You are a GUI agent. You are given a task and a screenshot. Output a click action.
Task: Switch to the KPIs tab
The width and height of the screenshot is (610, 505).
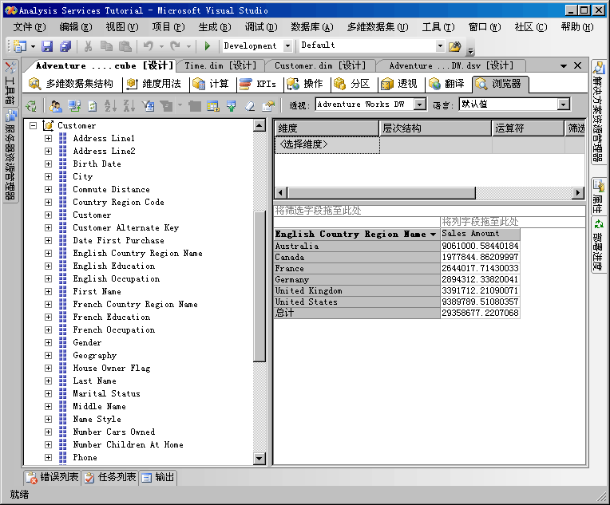[258, 84]
